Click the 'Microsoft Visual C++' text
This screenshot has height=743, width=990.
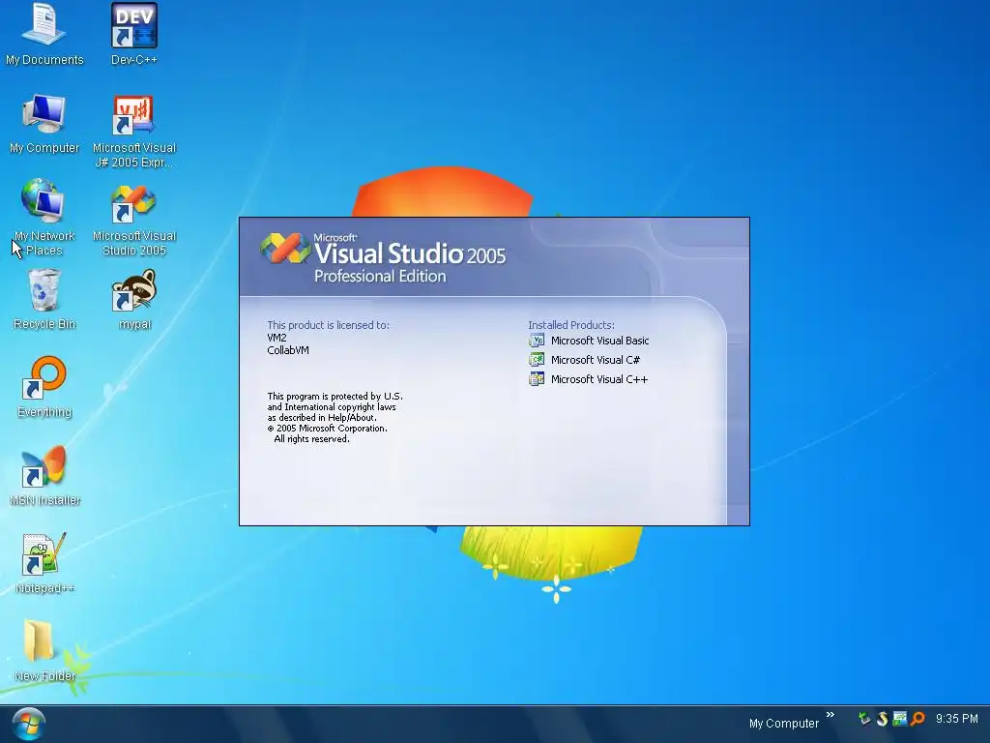599,379
